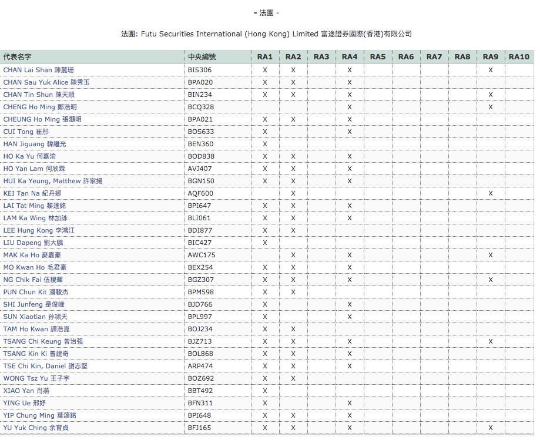Click the 法團 heading at page top

pos(266,13)
